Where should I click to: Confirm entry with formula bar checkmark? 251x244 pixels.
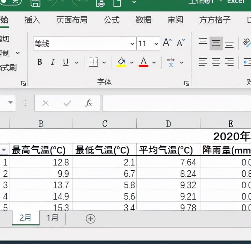[x=67, y=103]
